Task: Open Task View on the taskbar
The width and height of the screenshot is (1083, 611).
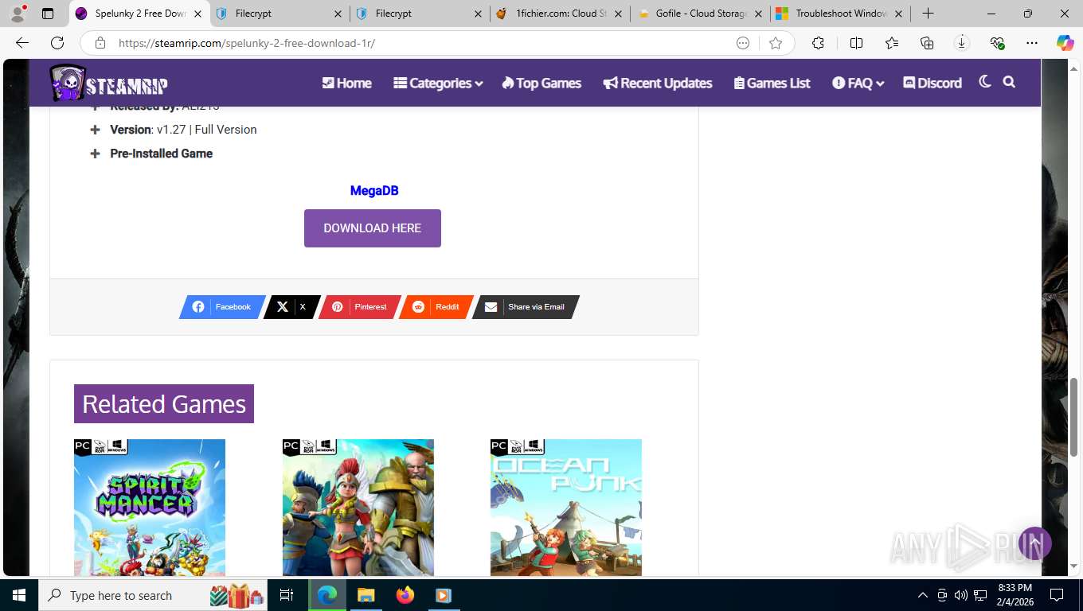Action: [x=287, y=595]
